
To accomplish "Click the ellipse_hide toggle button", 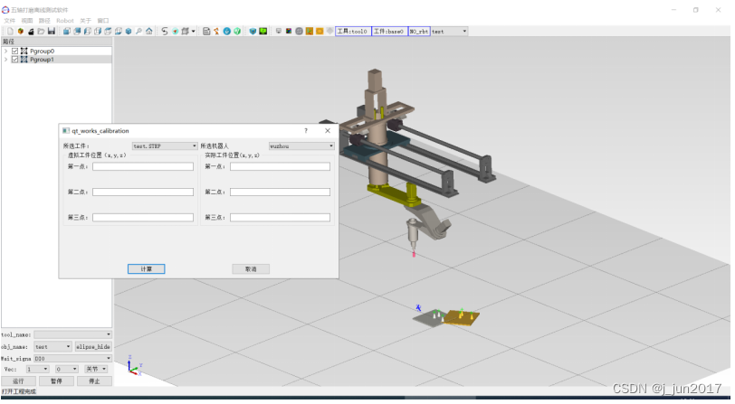I will [x=92, y=346].
